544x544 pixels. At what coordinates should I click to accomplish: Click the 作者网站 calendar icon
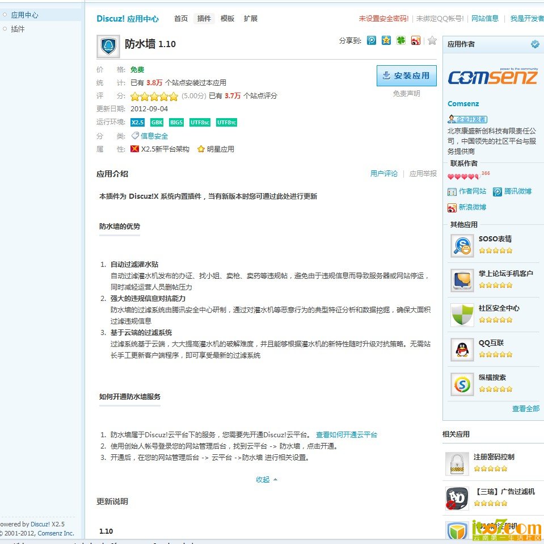tap(452, 192)
